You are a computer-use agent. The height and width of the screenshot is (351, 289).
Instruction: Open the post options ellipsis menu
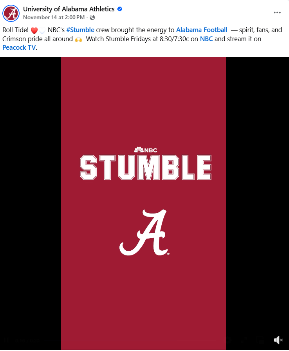pos(277,13)
